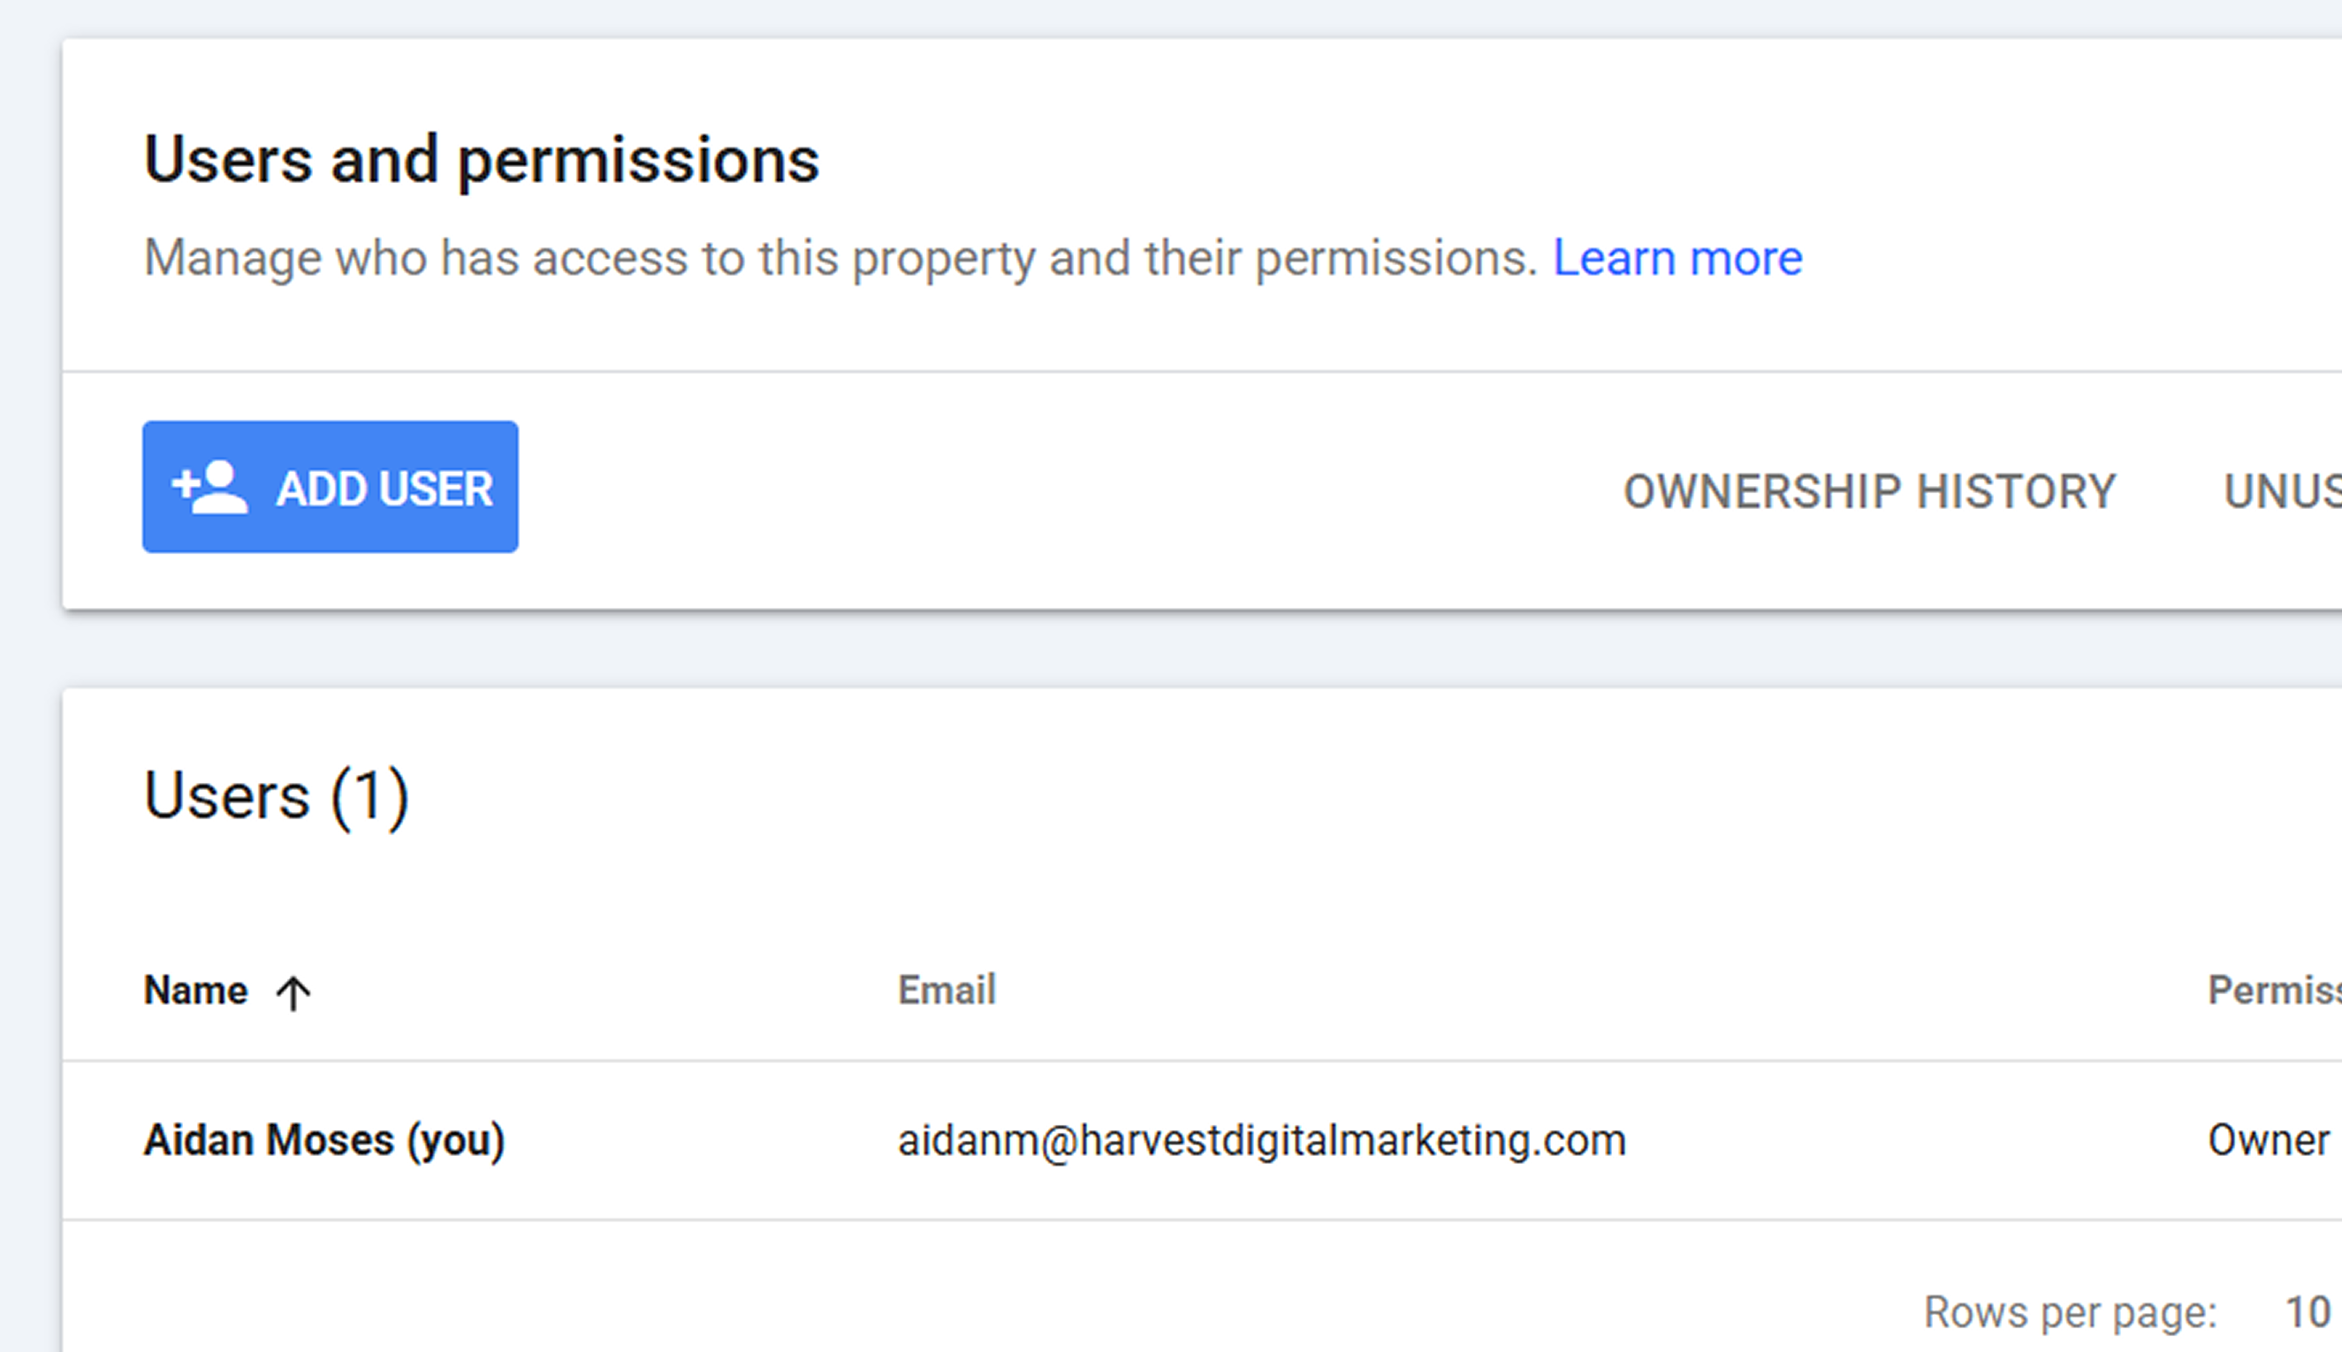Viewport: 2342px width, 1352px height.
Task: Click the Owner permission cell
Action: click(2269, 1140)
